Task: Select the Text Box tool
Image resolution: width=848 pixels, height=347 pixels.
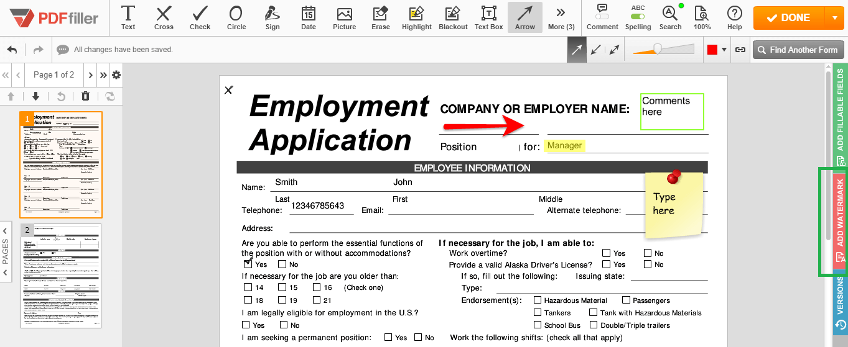Action: pyautogui.click(x=489, y=17)
